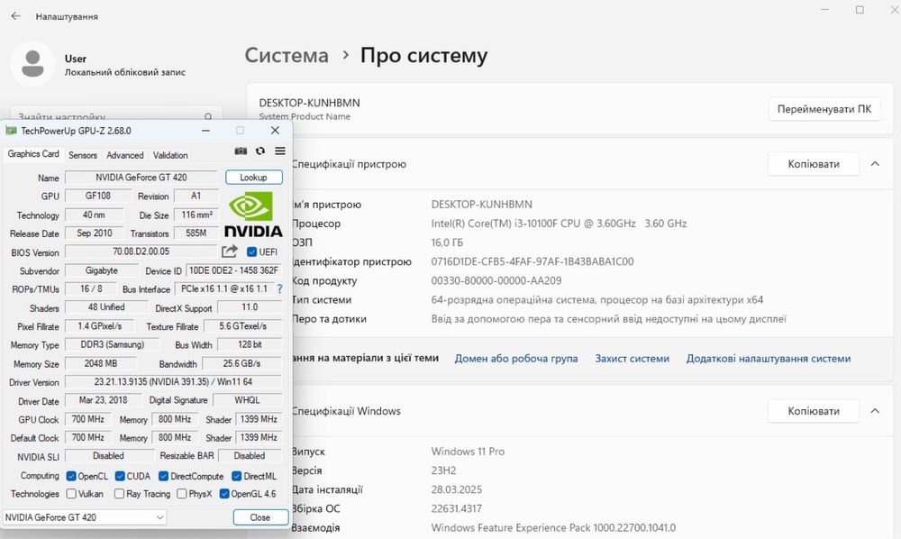The image size is (901, 539).
Task: Toggle the DirectML checkbox
Action: pyautogui.click(x=237, y=476)
